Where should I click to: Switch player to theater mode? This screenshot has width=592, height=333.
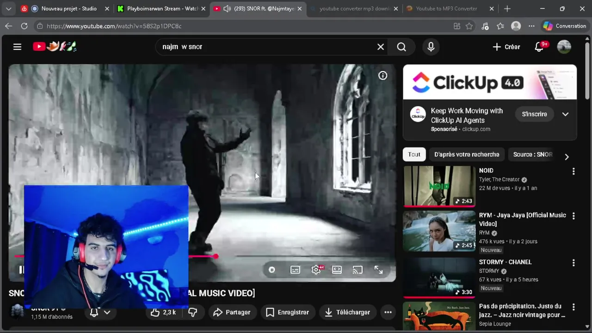click(337, 270)
